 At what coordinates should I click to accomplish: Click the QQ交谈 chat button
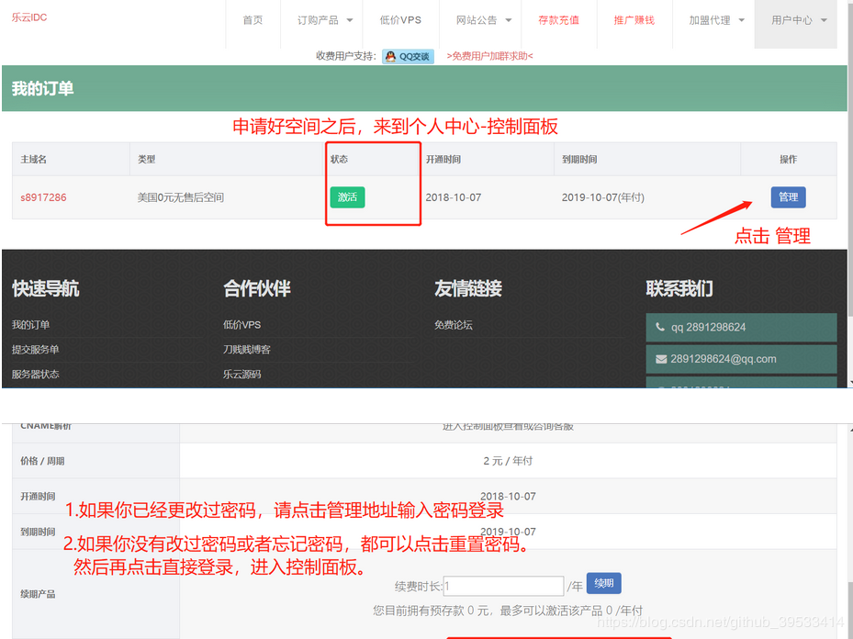pyautogui.click(x=408, y=56)
